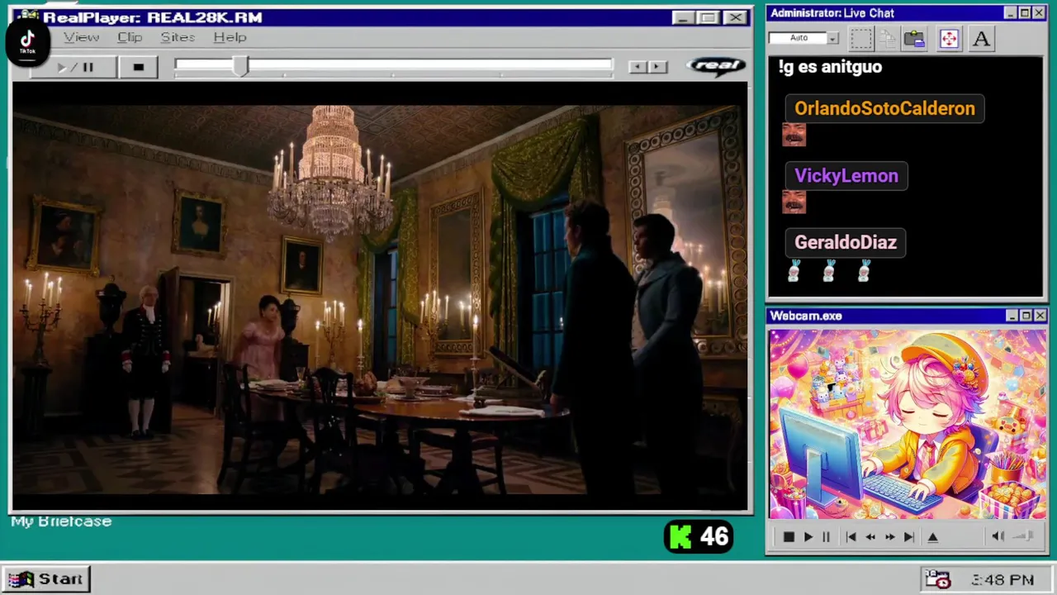1057x595 pixels.
Task: Click the emote under VickyLemon
Action: 794,202
